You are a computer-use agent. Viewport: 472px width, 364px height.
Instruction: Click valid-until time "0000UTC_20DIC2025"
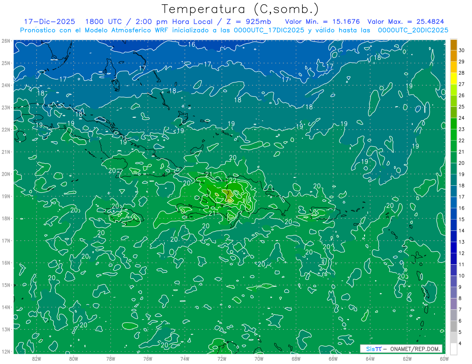tap(413, 30)
